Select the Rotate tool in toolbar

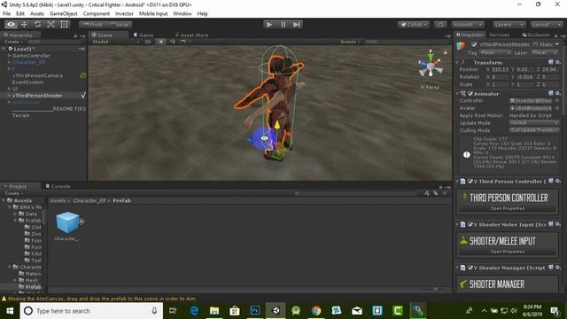[x=37, y=25]
